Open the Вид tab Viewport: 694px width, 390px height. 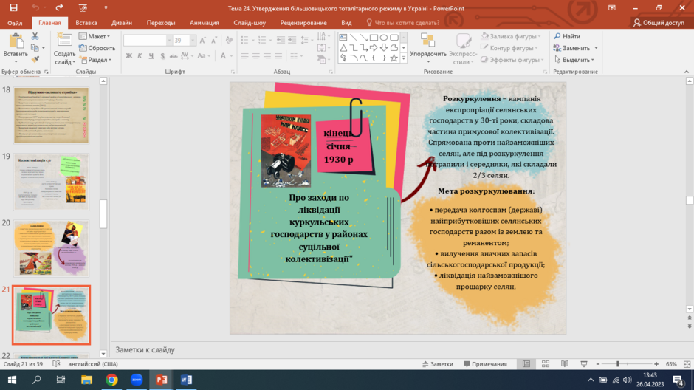click(x=346, y=23)
